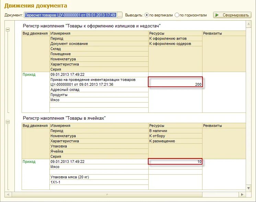
Task: Click the 'Адресный склад' cell
Action: 99,90
